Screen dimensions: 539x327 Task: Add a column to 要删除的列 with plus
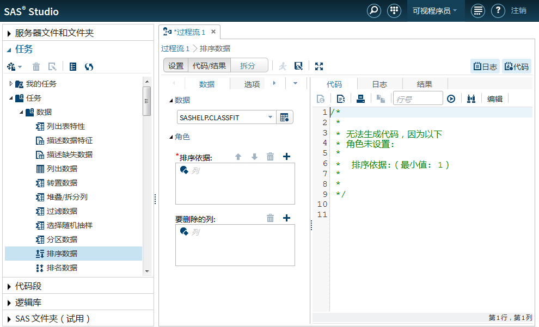click(x=287, y=218)
